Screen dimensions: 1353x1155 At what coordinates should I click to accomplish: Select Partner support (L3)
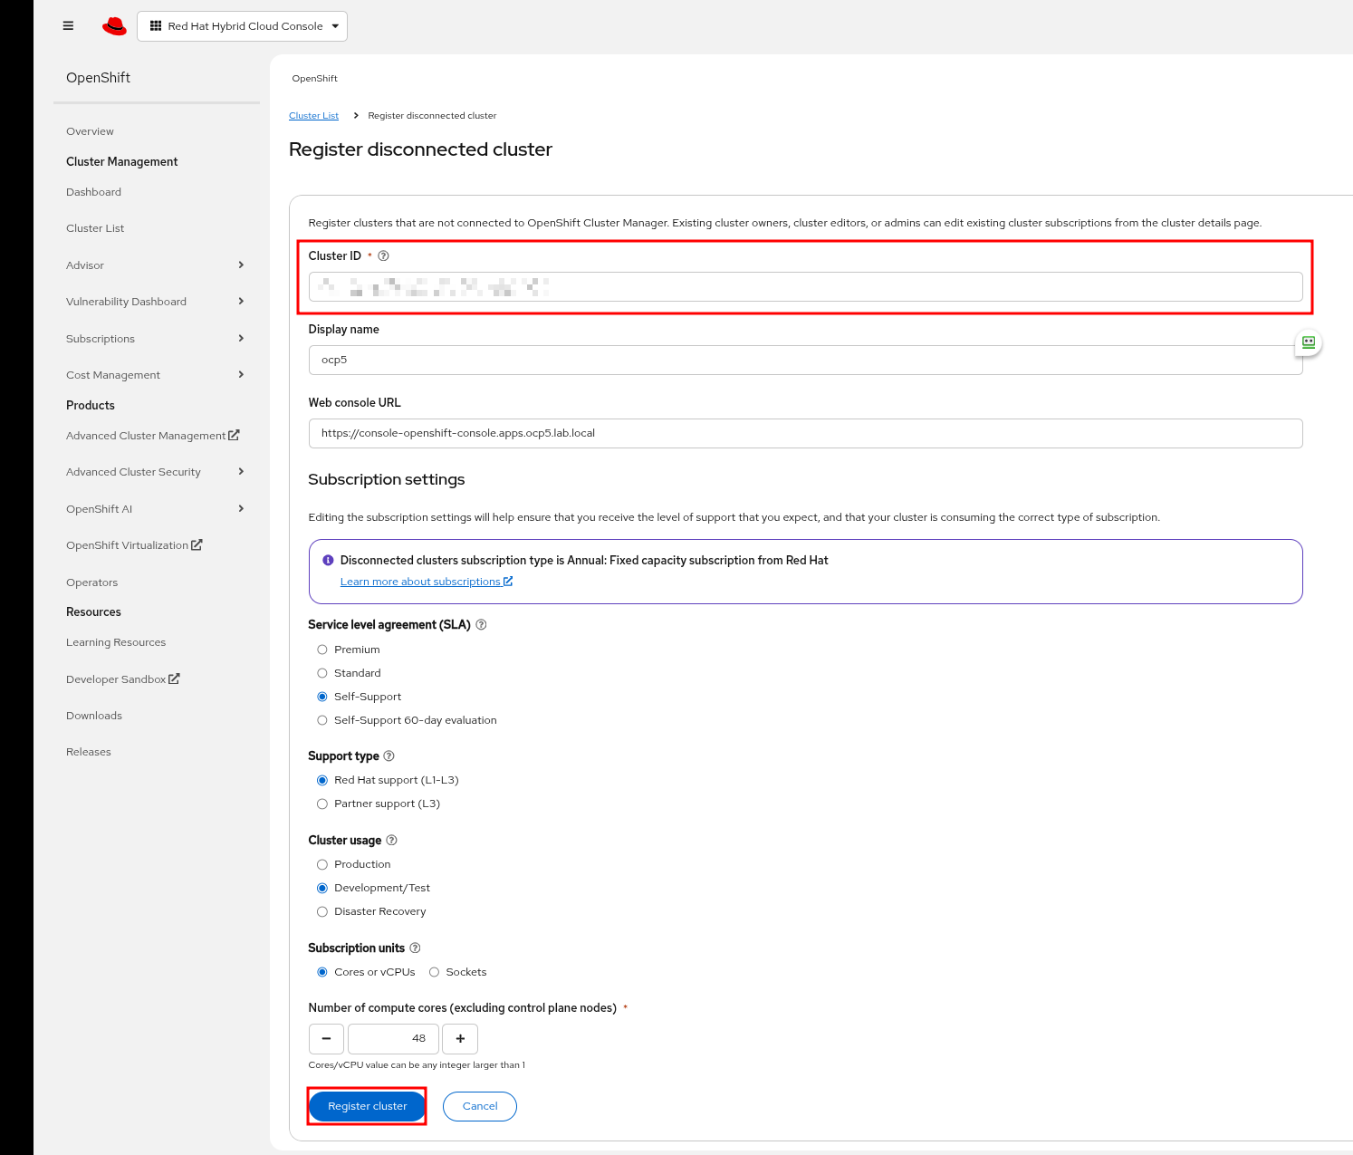coord(322,804)
